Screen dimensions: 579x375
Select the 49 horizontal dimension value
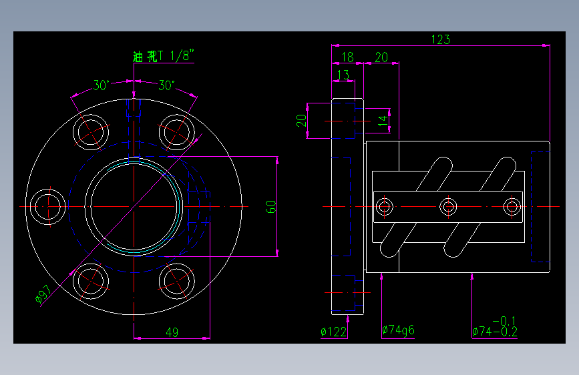pyautogui.click(x=172, y=332)
